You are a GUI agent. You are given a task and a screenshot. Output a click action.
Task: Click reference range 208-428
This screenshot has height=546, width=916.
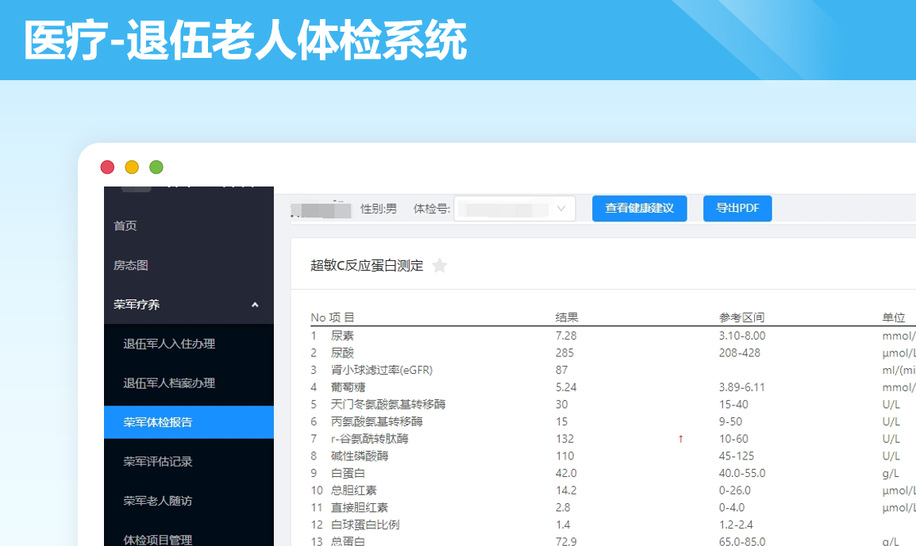coord(740,352)
